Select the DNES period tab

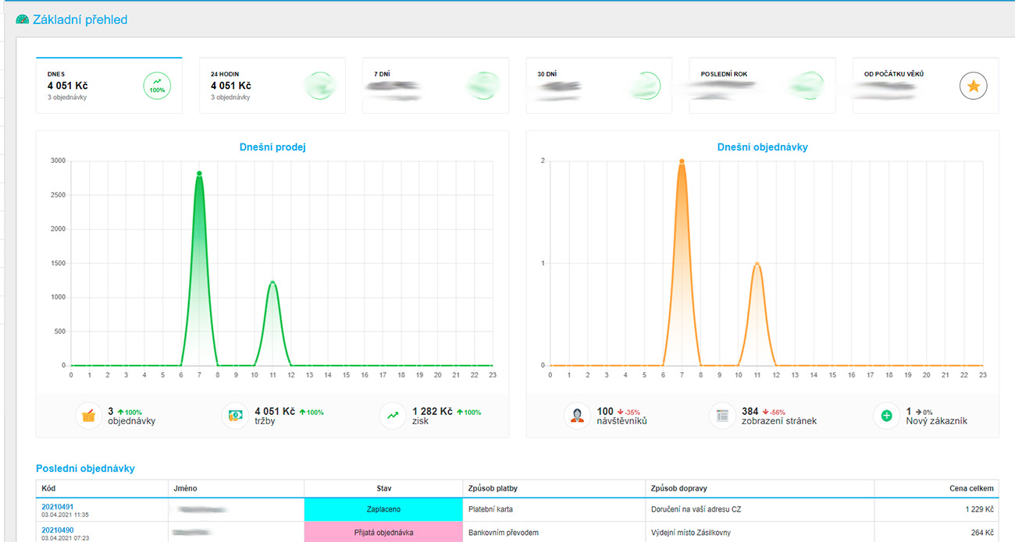click(x=109, y=86)
